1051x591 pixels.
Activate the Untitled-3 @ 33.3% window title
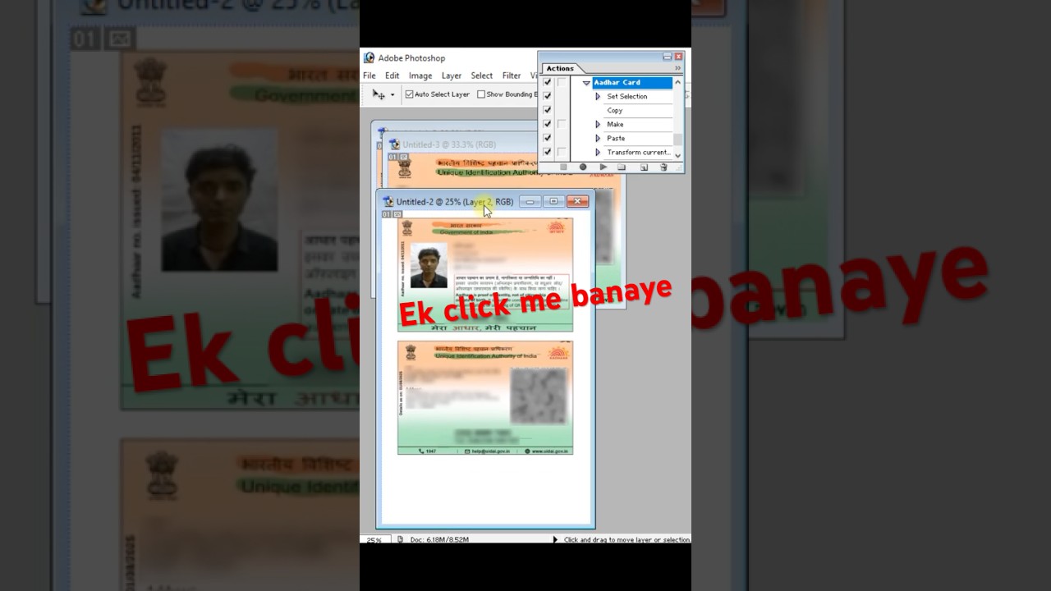point(448,144)
